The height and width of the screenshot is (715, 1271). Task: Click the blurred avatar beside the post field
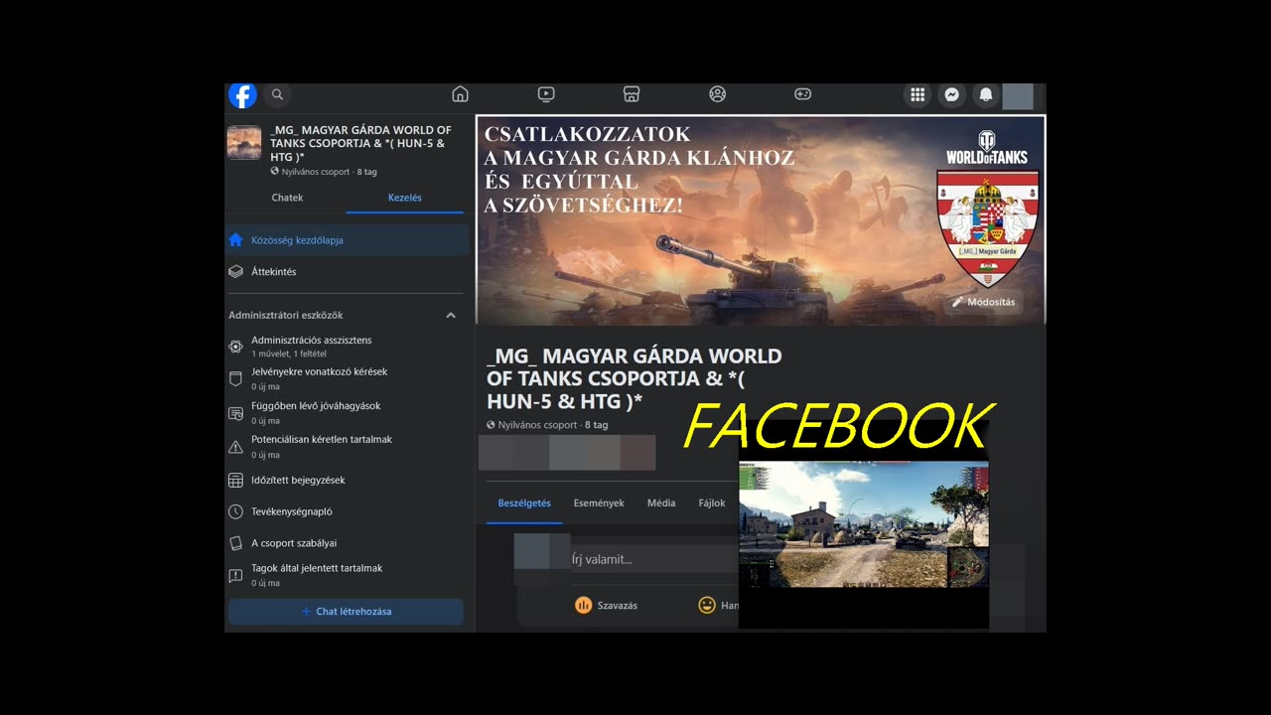(x=541, y=551)
